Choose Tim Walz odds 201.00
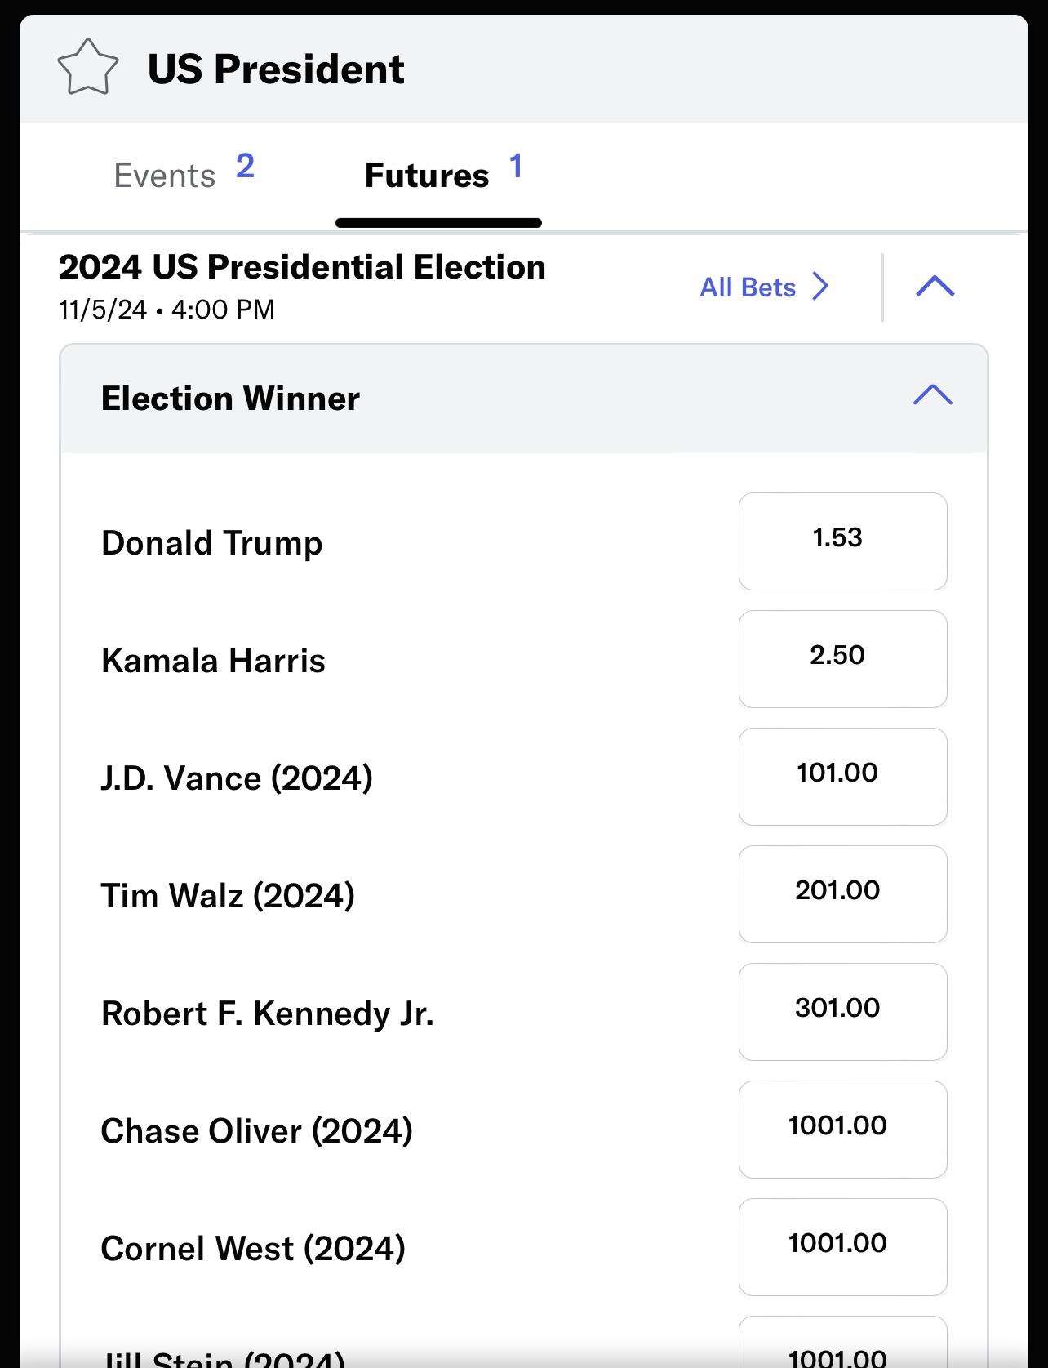This screenshot has height=1368, width=1048. [x=842, y=893]
